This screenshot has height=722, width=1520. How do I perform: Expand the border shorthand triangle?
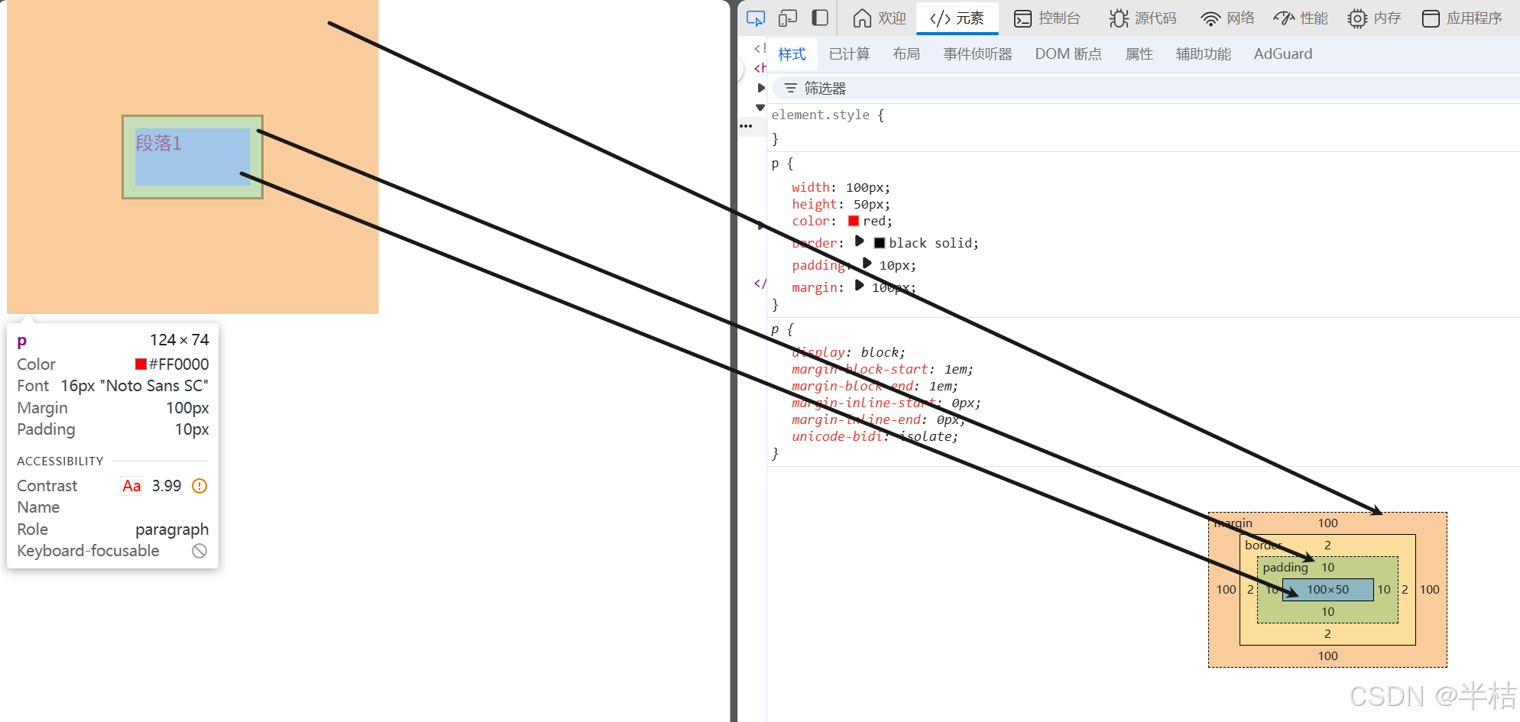(x=859, y=241)
